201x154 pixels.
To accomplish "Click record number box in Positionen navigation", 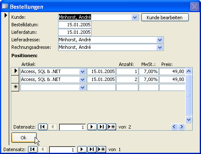I will [x=72, y=127].
